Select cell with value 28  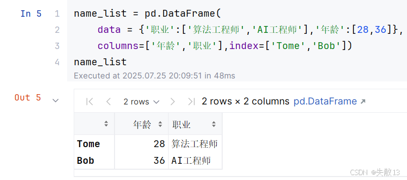pos(142,144)
